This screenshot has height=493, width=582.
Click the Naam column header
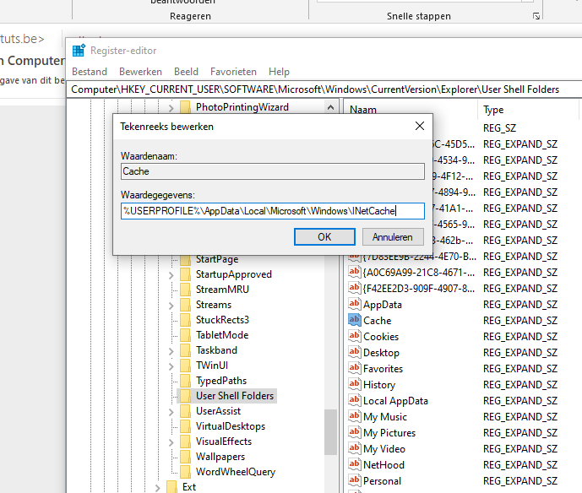(x=363, y=110)
